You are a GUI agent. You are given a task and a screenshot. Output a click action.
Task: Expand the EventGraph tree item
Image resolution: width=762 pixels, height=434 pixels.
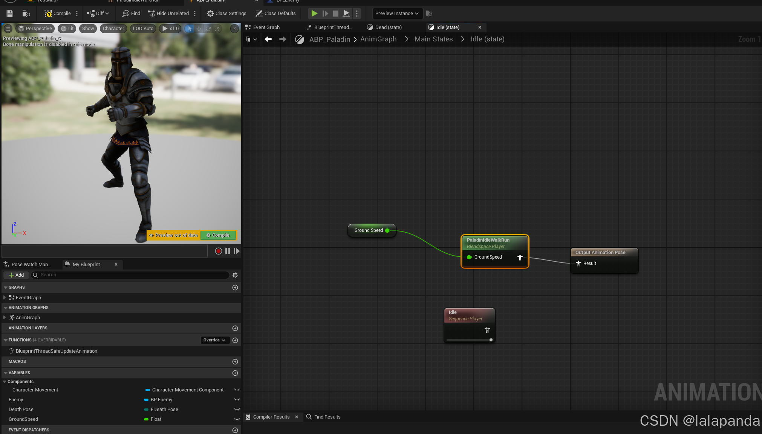tap(5, 297)
